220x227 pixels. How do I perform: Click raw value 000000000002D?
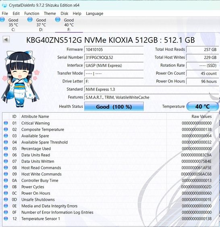pos(196,187)
